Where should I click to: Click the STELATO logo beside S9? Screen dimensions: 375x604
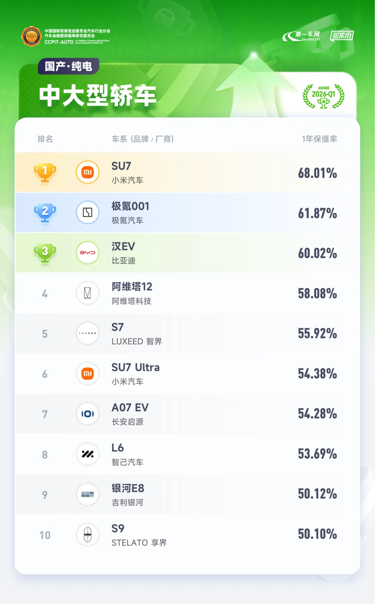[x=87, y=535]
